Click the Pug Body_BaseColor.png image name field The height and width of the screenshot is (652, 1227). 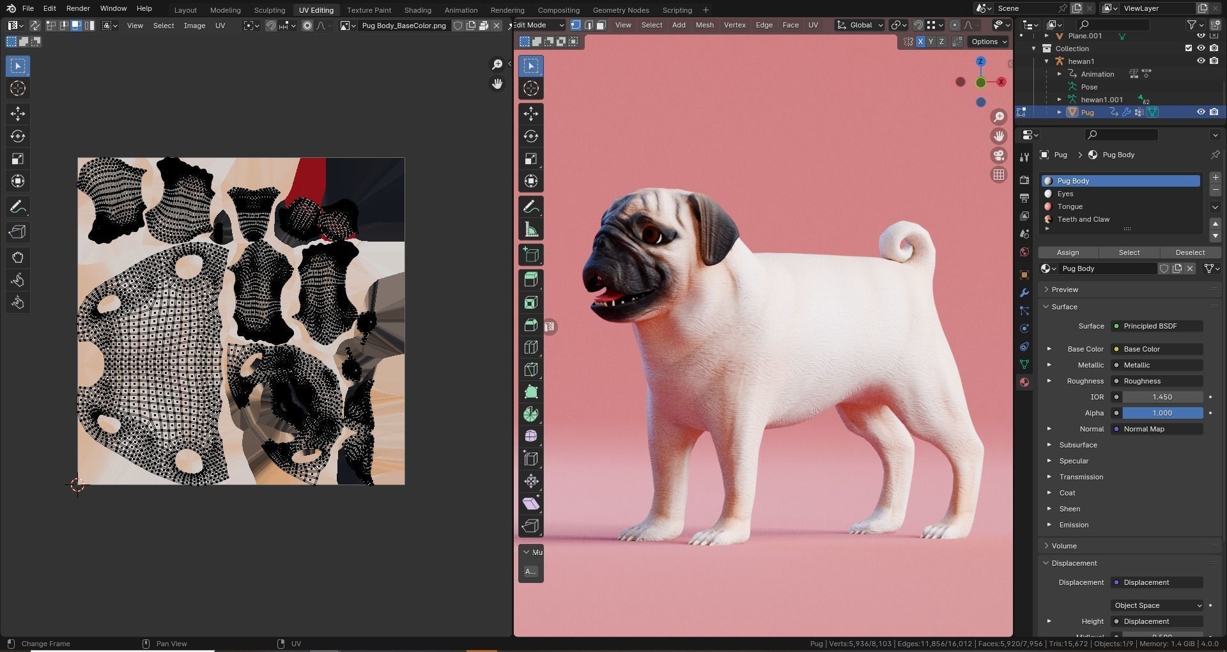[x=404, y=26]
